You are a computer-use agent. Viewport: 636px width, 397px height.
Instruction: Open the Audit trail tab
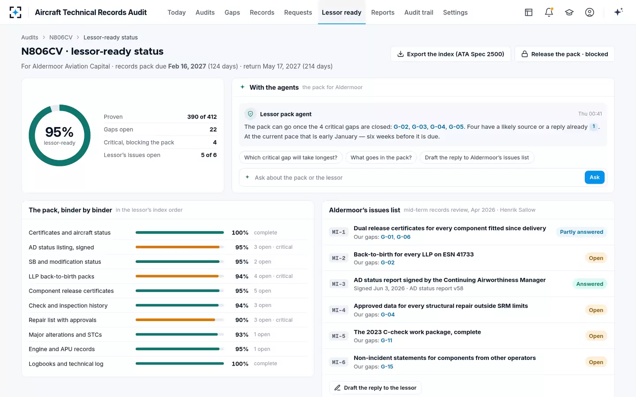pyautogui.click(x=419, y=12)
